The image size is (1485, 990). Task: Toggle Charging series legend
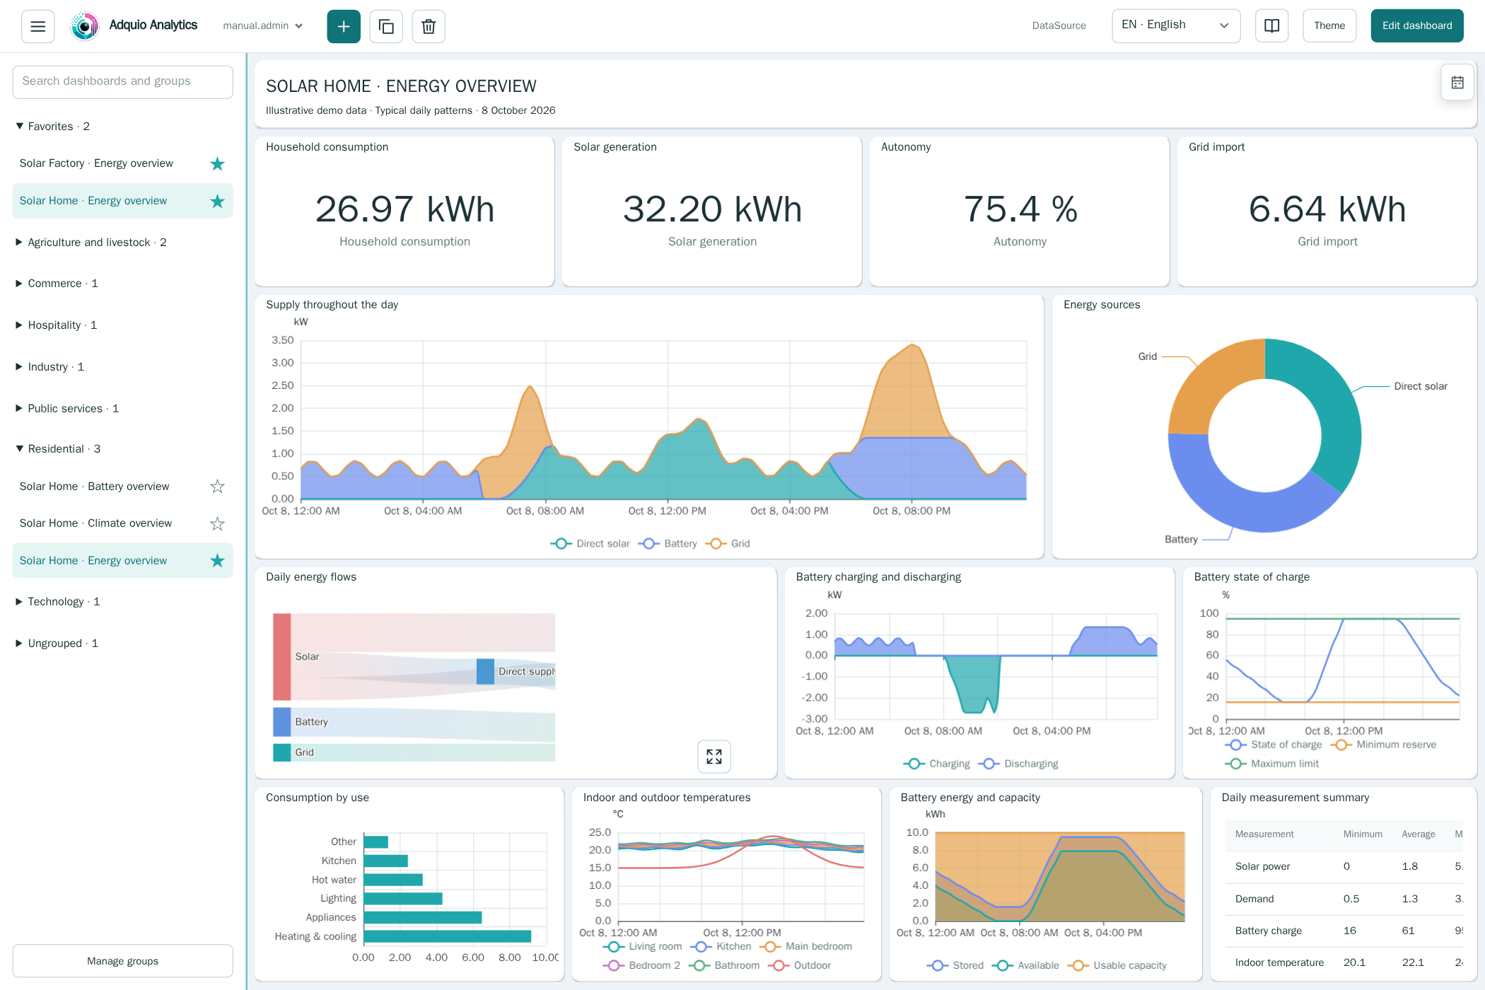pos(937,764)
